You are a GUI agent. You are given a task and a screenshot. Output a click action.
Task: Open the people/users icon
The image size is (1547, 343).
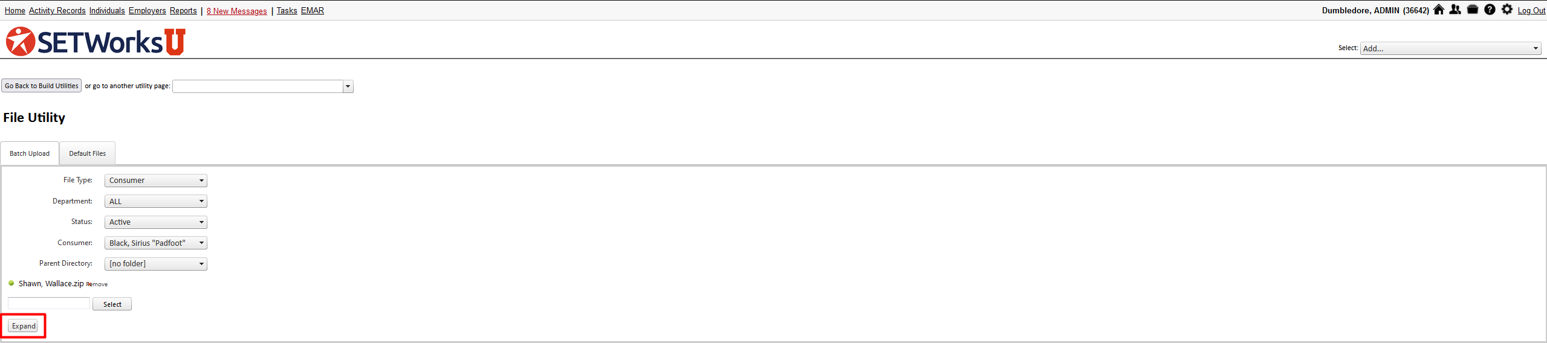1455,10
